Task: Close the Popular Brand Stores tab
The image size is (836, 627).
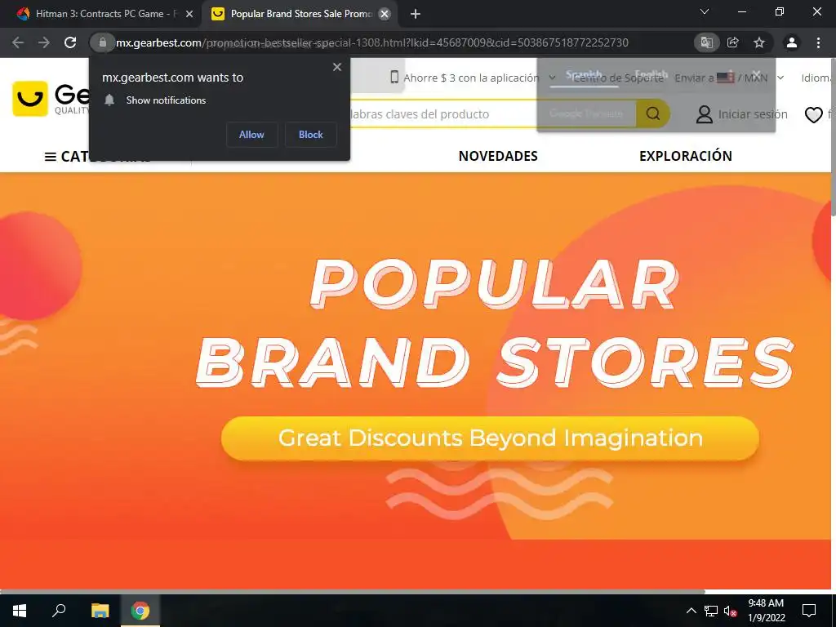Action: [384, 15]
